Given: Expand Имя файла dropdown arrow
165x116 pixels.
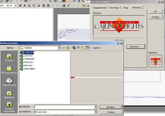Looking at the screenshot, I should point(96,107).
